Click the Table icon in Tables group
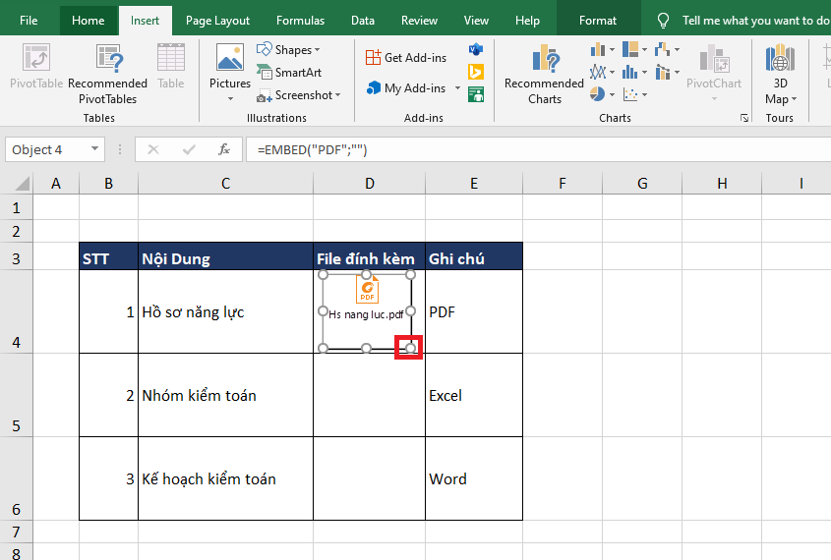Screen dimensions: 831x560 pyautogui.click(x=171, y=58)
